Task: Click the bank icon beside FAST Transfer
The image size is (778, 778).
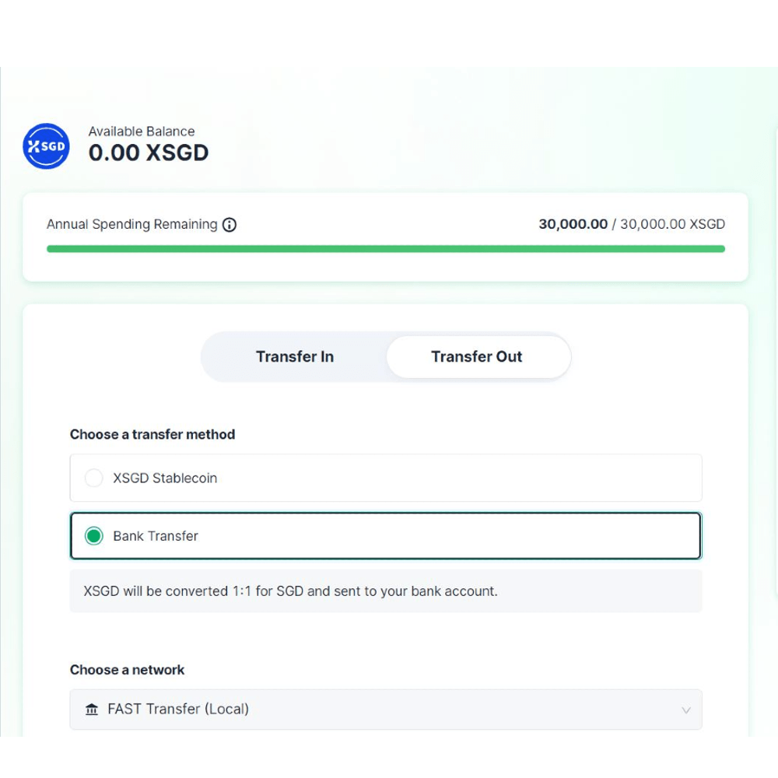Action: 91,709
